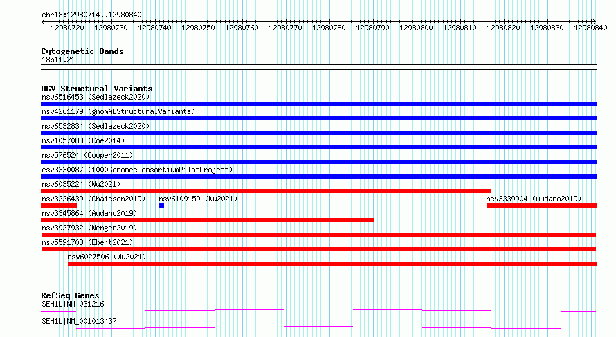Click nsv6027506 (Wu2021) label
This screenshot has width=616, height=337.
(x=107, y=257)
